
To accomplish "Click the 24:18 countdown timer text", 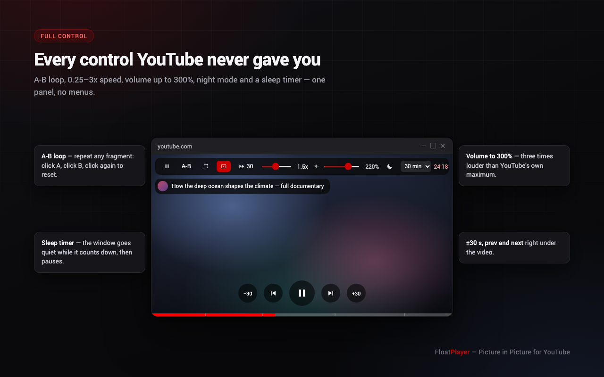I will 441,167.
